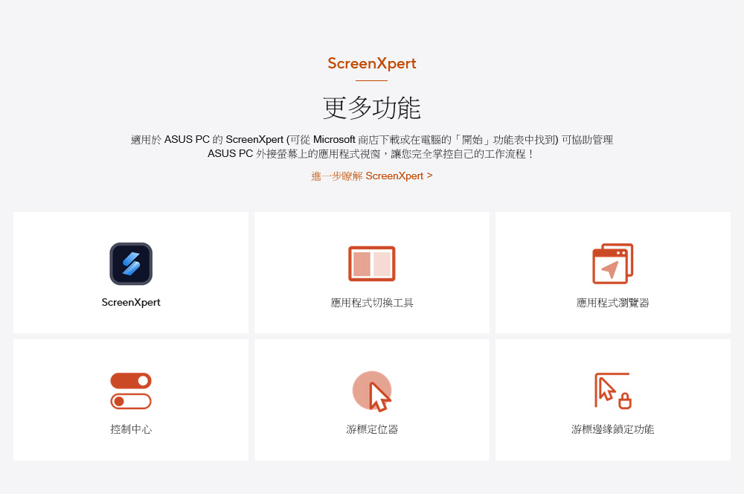This screenshot has width=744, height=494.
Task: Click the 游標定位器 label
Action: 372,429
